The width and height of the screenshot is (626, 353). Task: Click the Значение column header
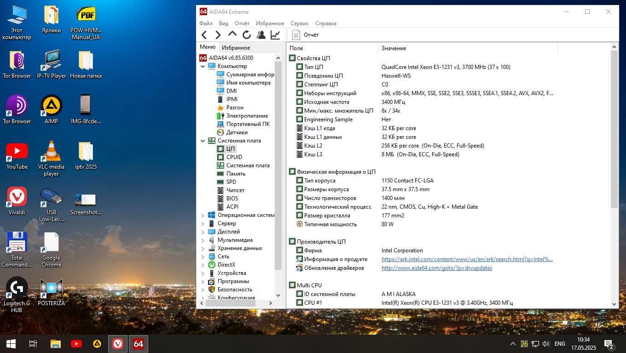[x=468, y=48]
